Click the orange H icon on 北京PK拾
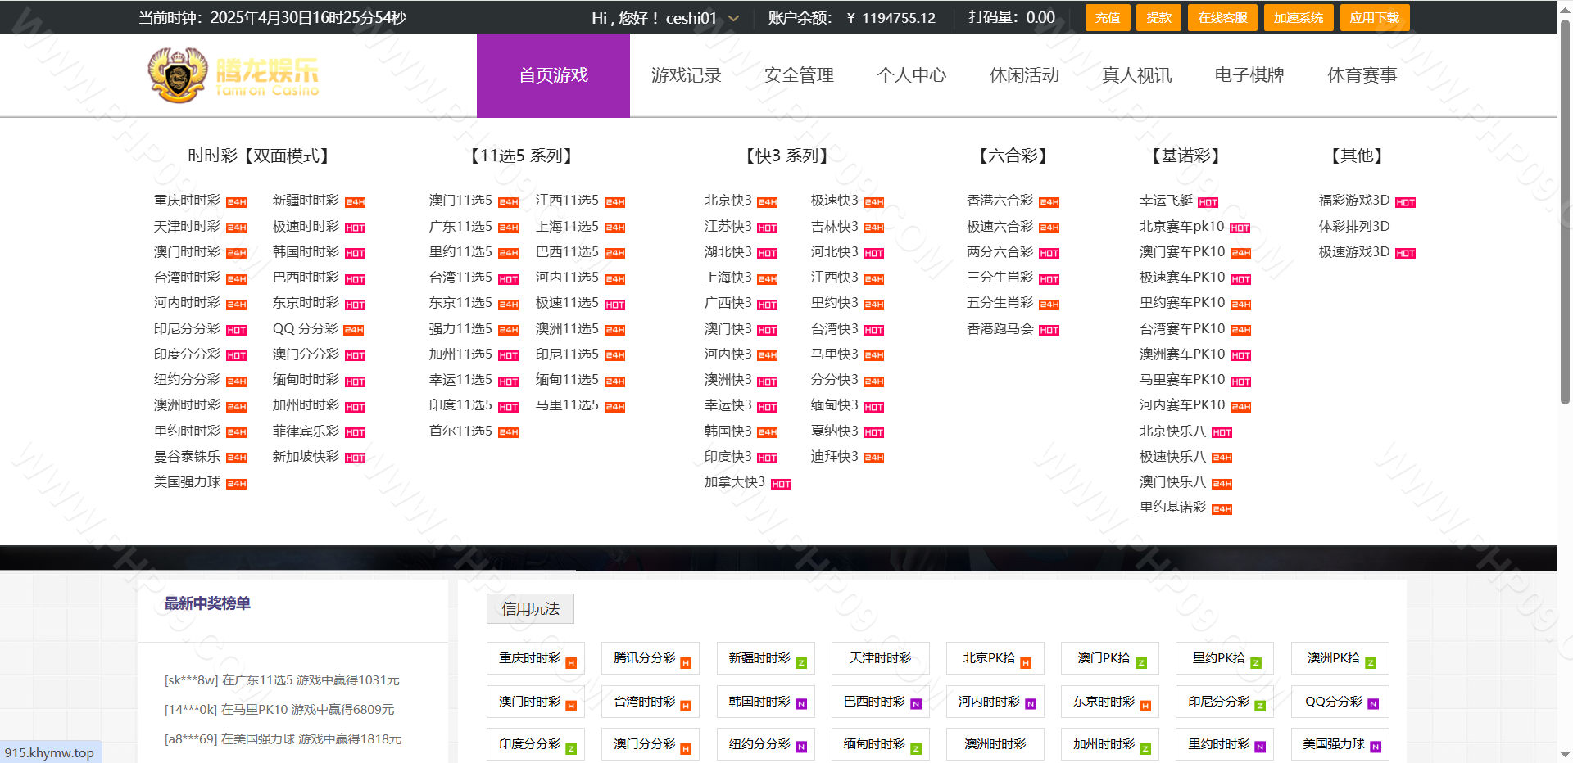This screenshot has width=1573, height=763. coord(1026,663)
